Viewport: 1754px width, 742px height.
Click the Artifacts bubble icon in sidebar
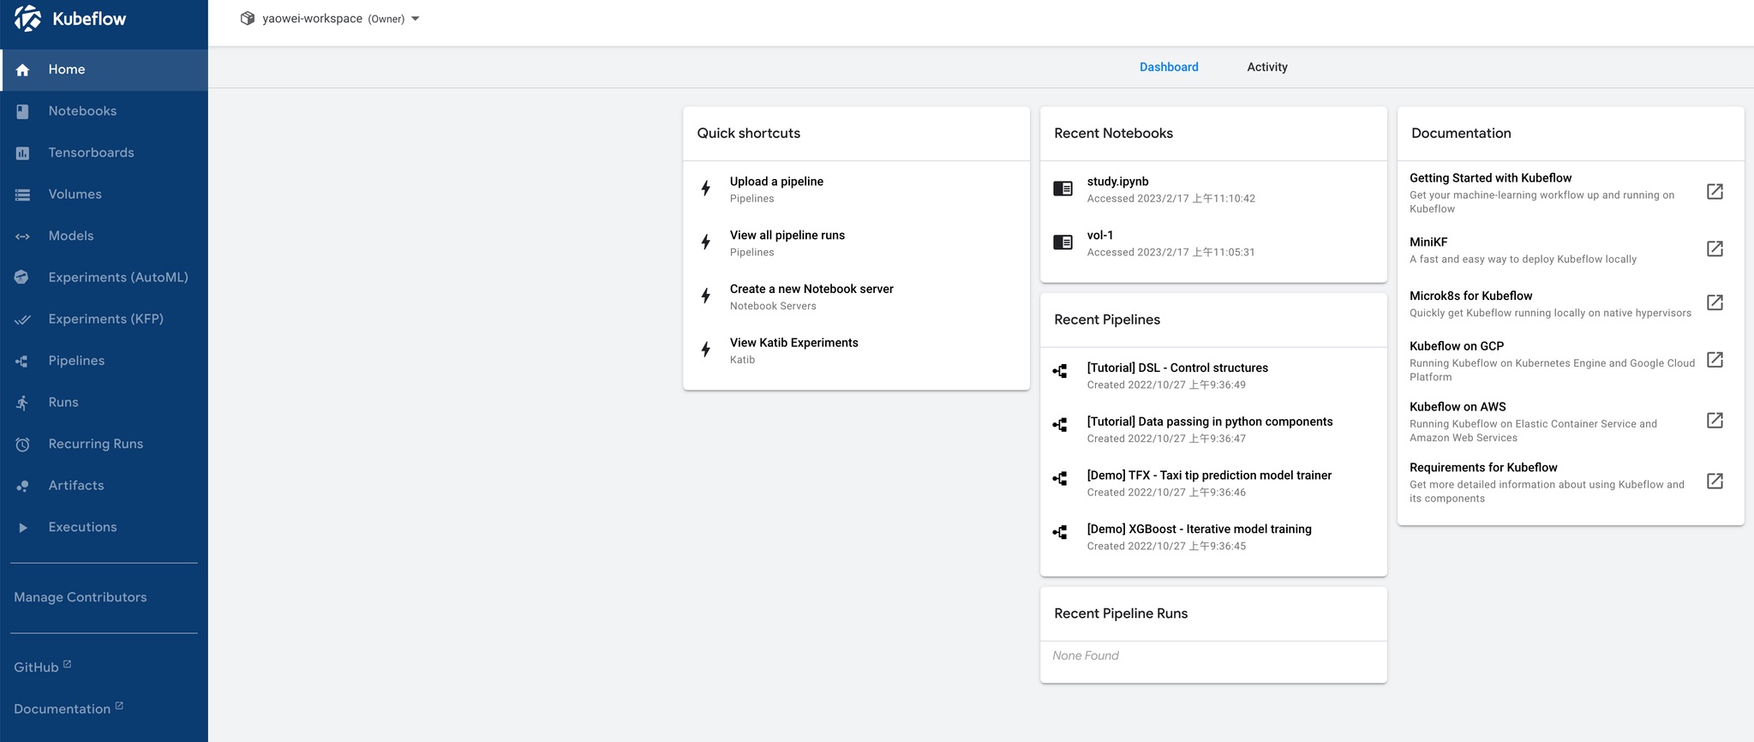(x=22, y=486)
